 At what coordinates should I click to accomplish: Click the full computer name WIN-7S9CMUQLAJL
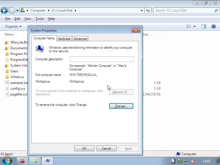83,75
